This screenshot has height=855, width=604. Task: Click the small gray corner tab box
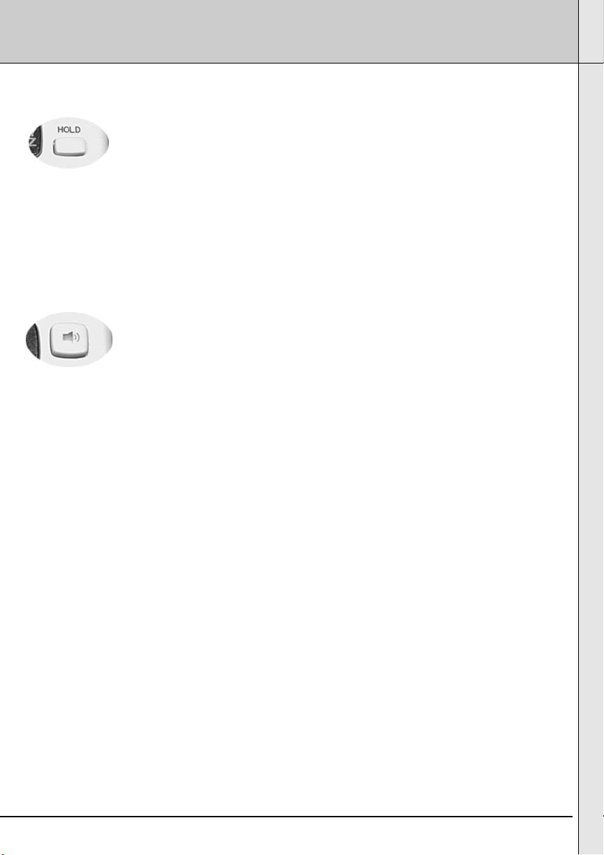[x=591, y=31]
